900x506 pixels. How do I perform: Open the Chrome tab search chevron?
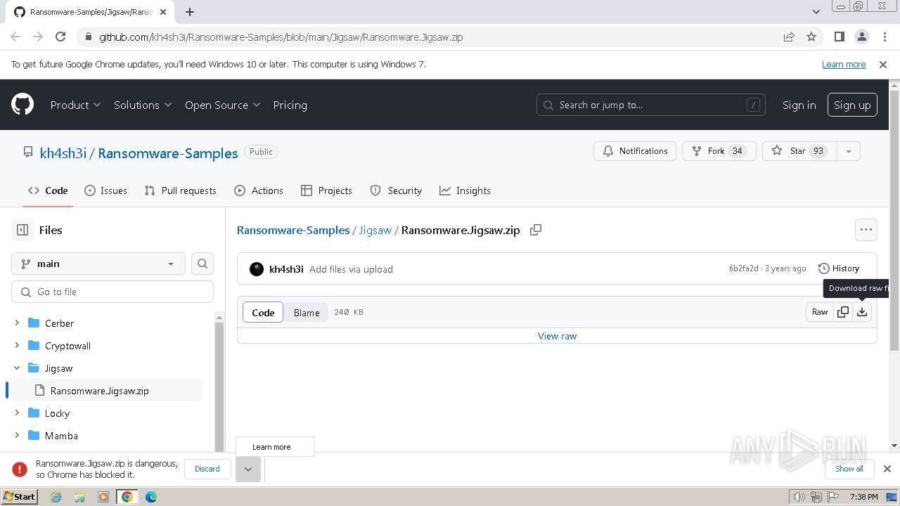click(816, 11)
